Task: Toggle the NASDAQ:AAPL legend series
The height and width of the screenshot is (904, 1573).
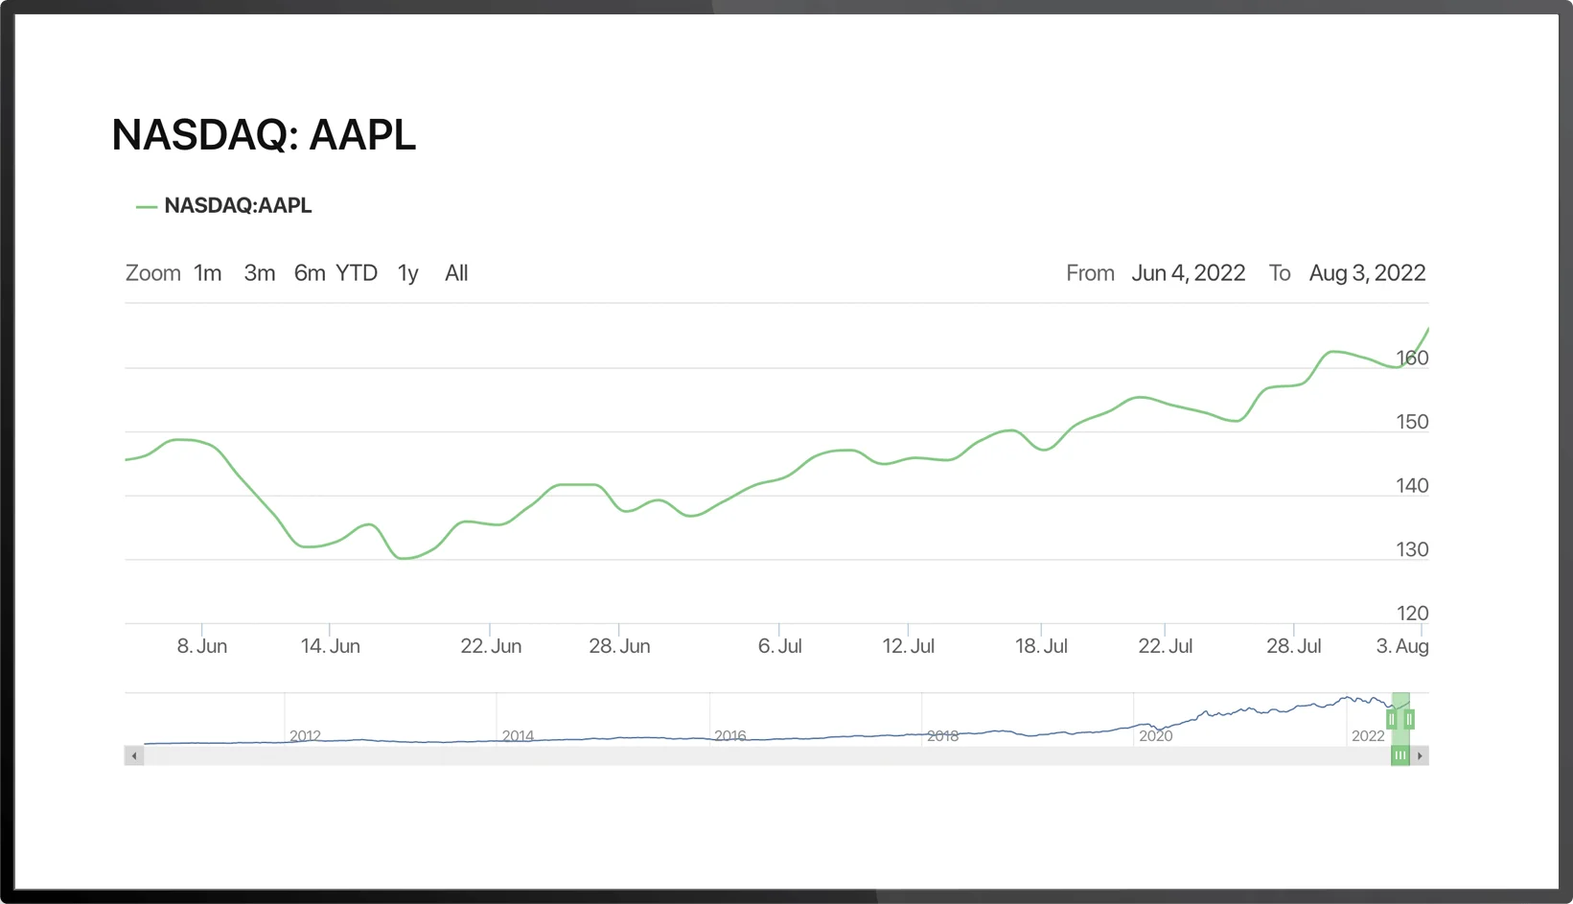Action: (x=238, y=206)
